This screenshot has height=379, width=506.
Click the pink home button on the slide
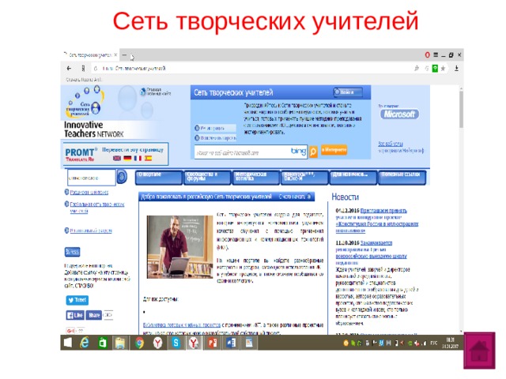point(480,351)
